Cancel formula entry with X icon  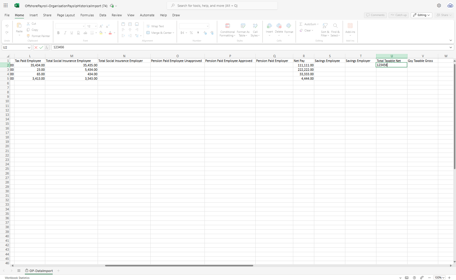(x=36, y=47)
